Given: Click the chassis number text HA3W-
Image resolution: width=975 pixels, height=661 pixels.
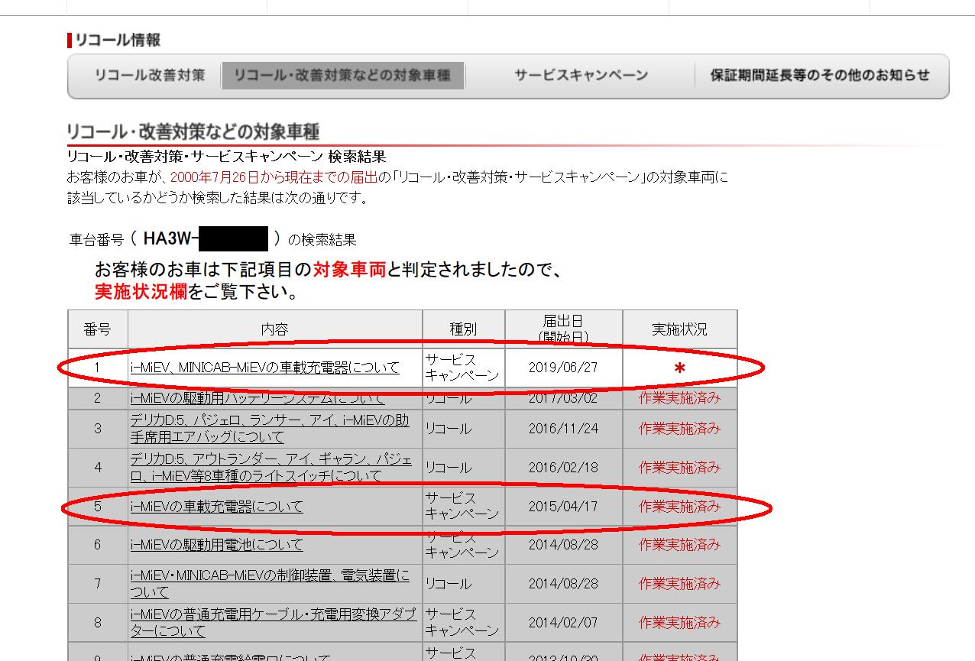Looking at the screenshot, I should point(171,239).
